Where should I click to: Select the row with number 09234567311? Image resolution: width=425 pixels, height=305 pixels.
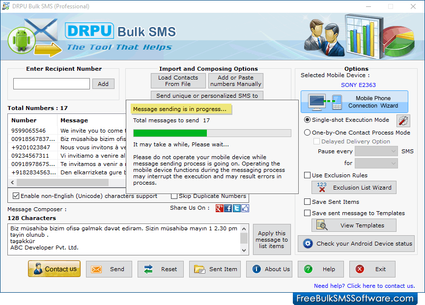(67, 156)
